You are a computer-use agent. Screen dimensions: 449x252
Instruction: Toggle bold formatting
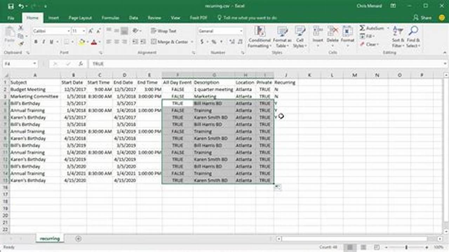(x=35, y=41)
